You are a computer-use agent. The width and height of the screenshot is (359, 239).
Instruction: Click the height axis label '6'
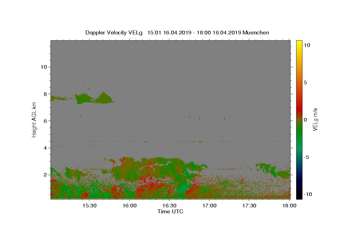pos(45,121)
